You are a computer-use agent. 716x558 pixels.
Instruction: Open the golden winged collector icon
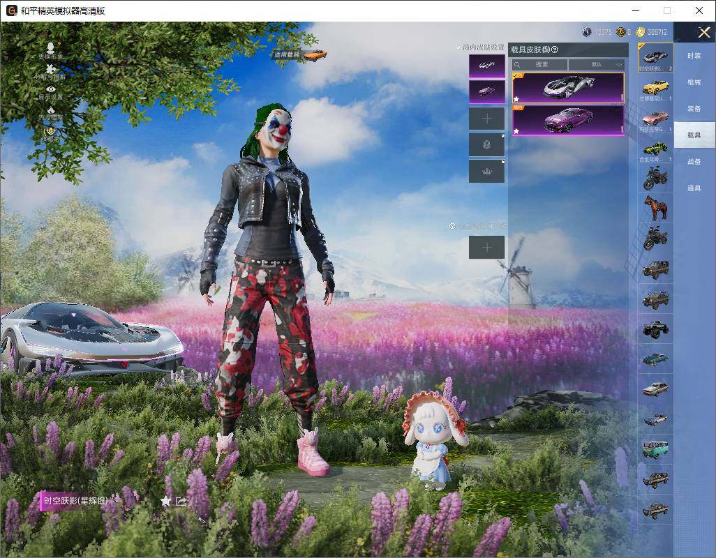coord(50,133)
